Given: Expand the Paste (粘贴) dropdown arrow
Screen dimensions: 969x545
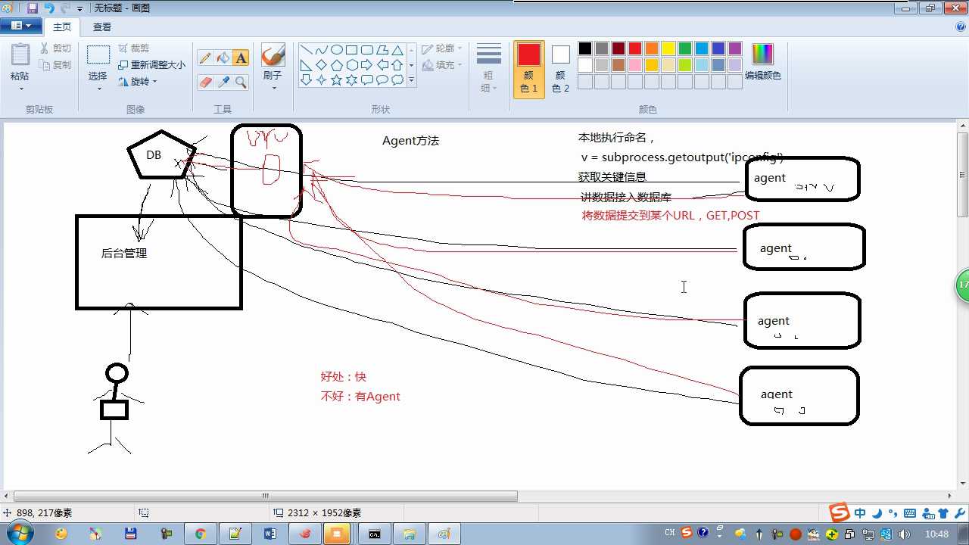Looking at the screenshot, I should click(20, 89).
